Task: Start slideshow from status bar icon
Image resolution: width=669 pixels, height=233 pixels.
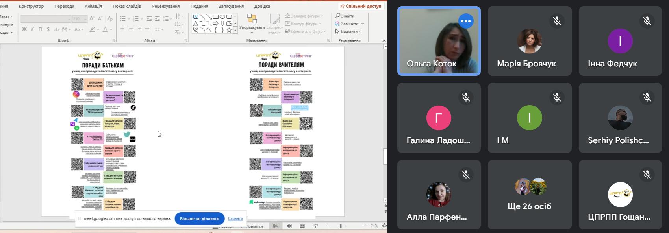Action: [315, 226]
